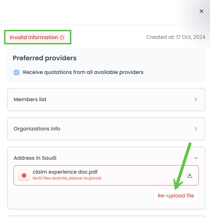Click the red error icon on file row

(24, 175)
